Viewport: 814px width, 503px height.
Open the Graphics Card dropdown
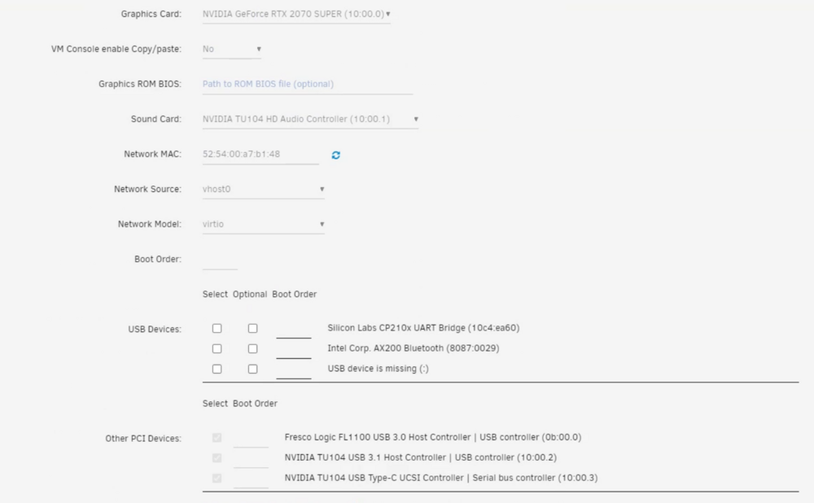[296, 14]
